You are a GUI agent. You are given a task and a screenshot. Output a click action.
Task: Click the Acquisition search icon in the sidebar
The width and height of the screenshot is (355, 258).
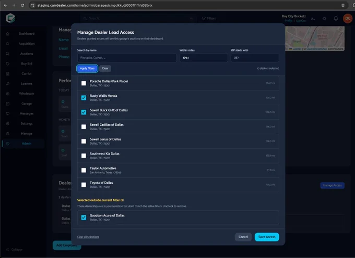click(x=8, y=44)
